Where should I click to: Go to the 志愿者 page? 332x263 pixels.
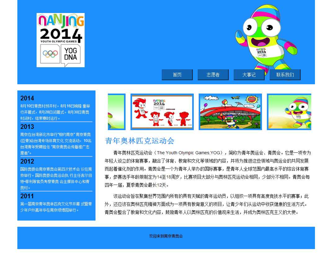pyautogui.click(x=213, y=75)
